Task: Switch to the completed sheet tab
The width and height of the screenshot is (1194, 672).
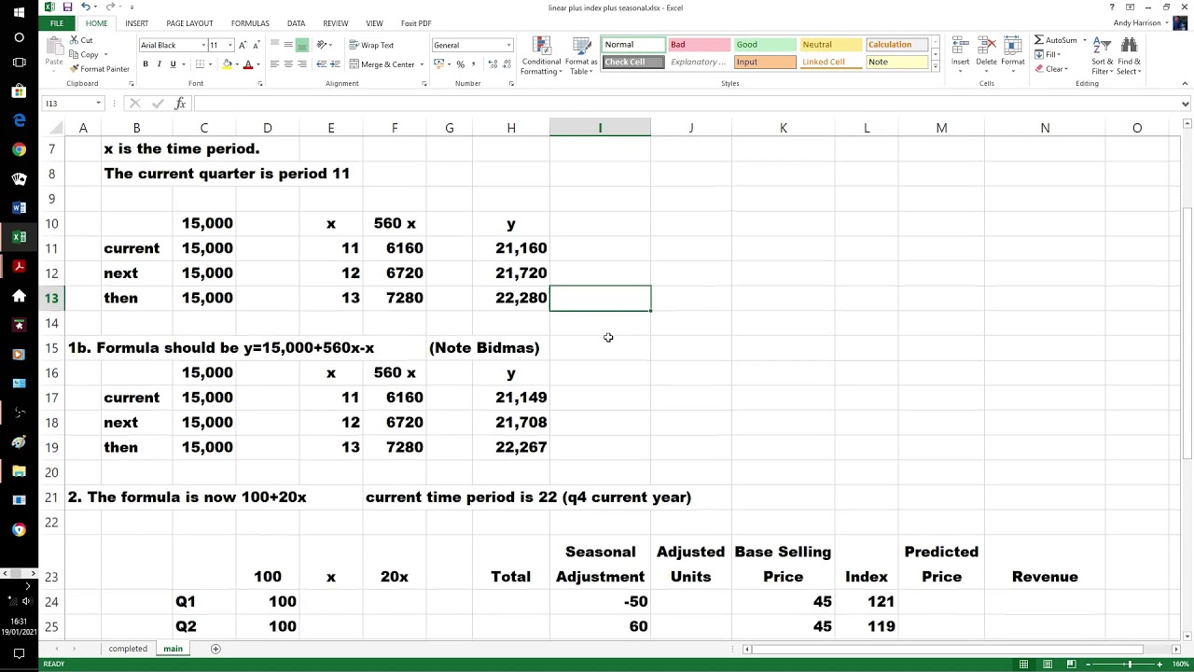Action: (128, 649)
